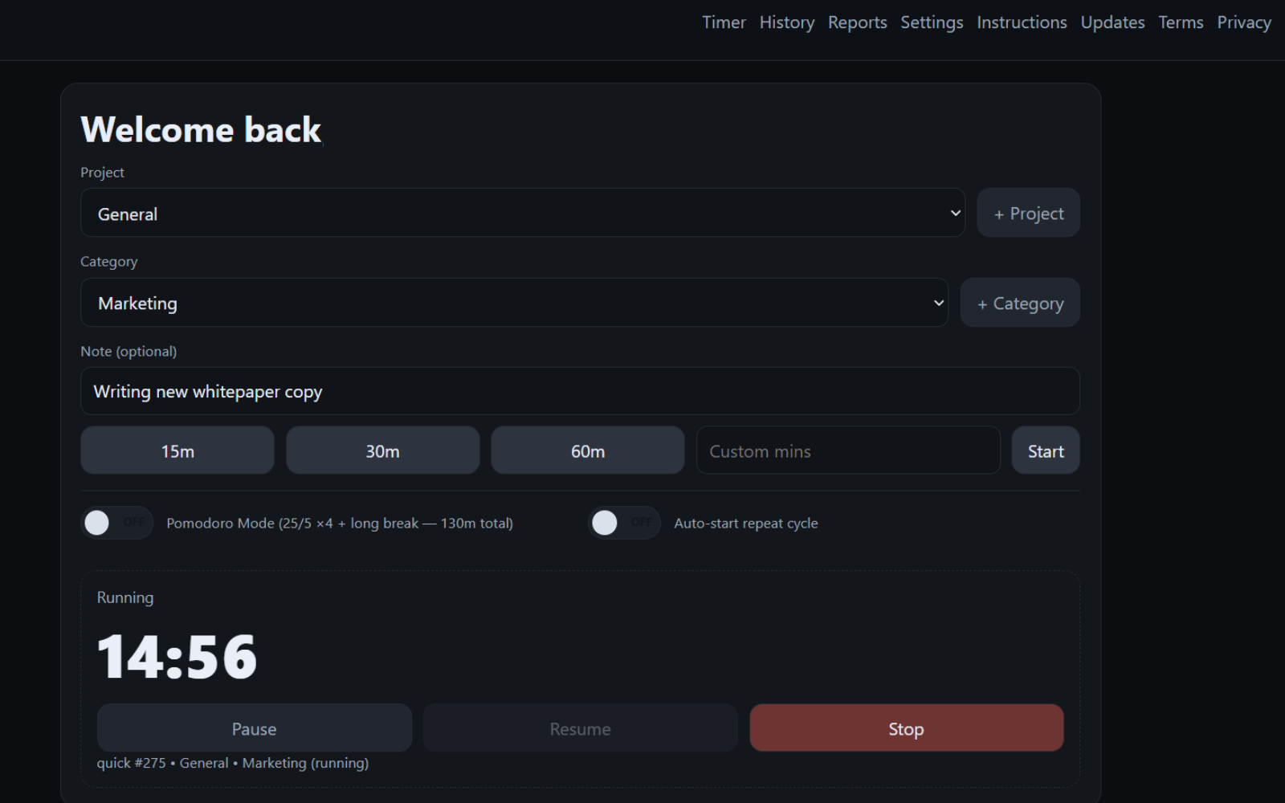The image size is (1285, 803).
Task: Open the History page in navigation
Action: tap(786, 22)
